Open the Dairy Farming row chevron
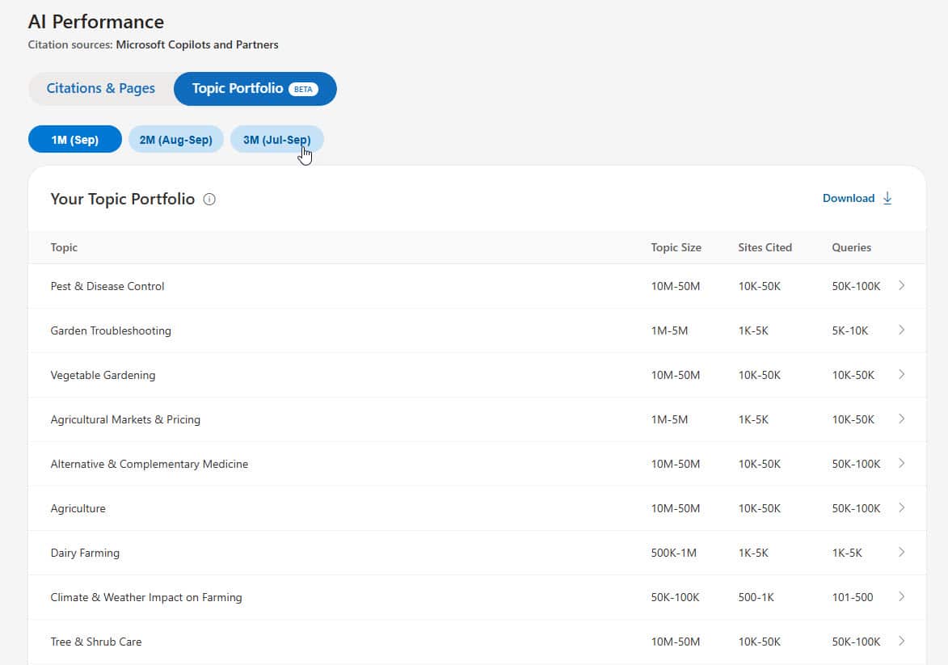Viewport: 948px width, 665px height. [x=901, y=552]
